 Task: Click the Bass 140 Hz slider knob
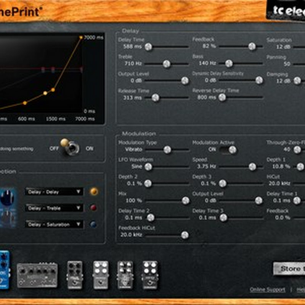(229, 63)
